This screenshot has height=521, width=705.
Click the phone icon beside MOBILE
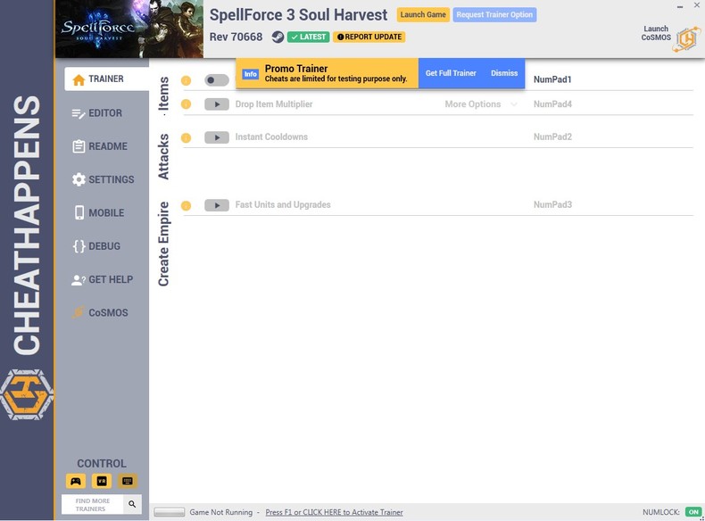pos(79,212)
